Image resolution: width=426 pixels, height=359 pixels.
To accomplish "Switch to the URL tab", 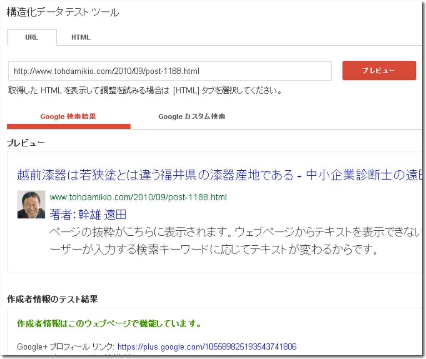I will pos(32,37).
